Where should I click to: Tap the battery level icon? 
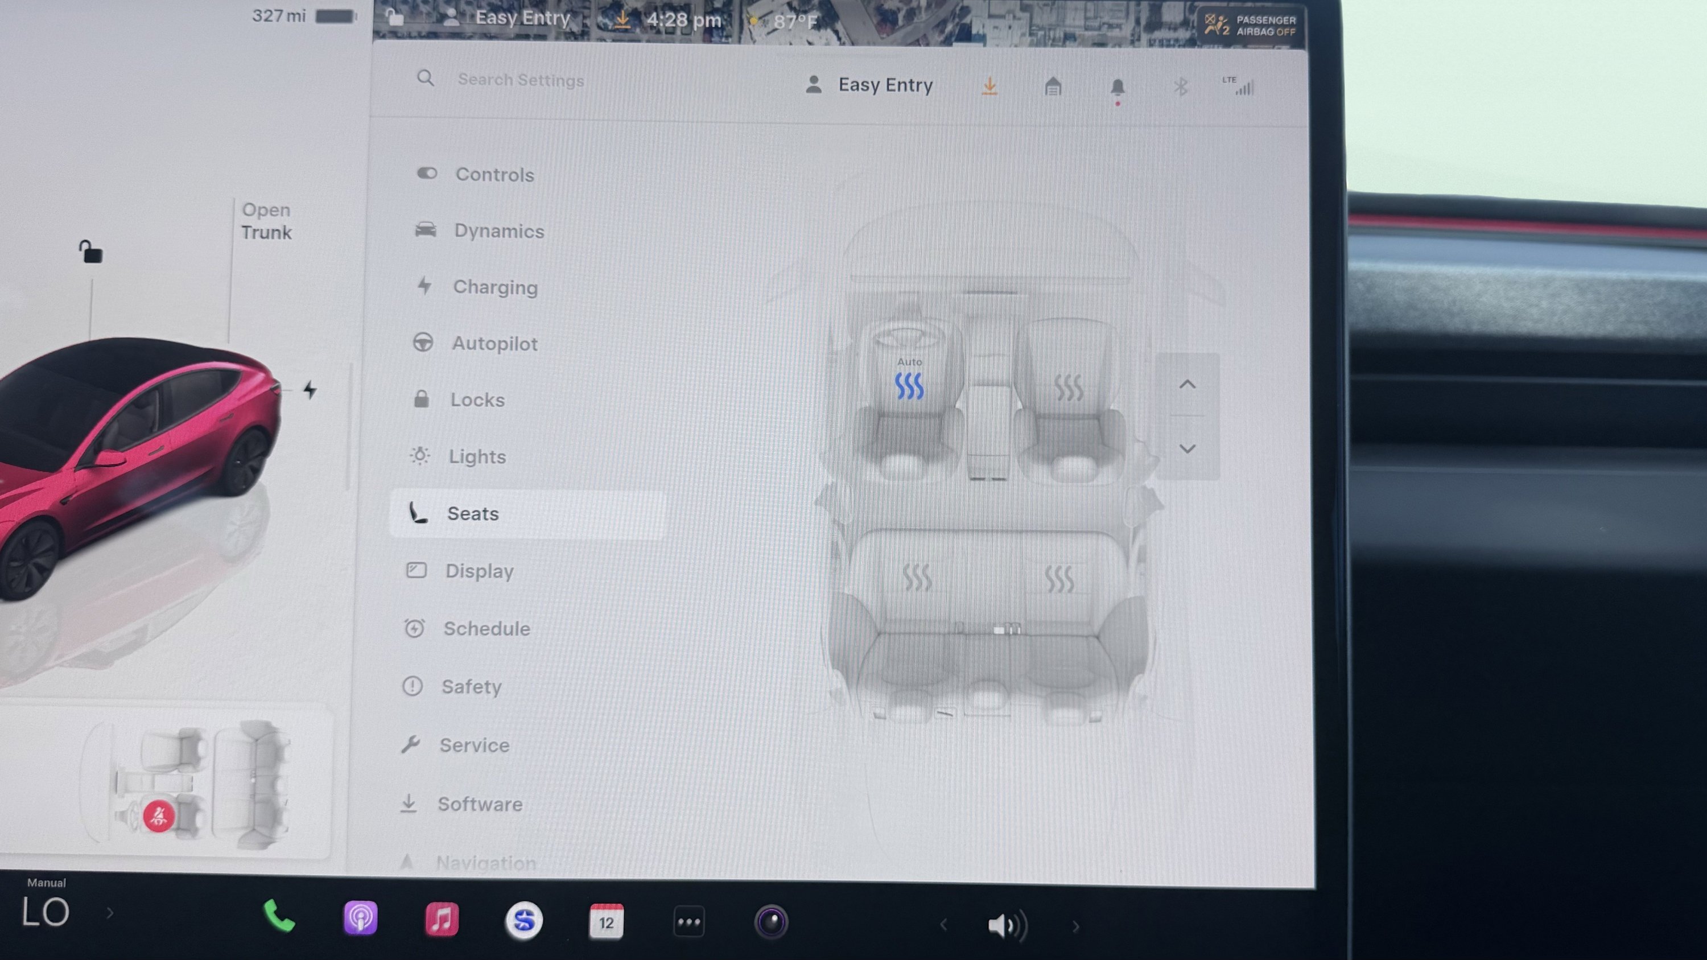tap(335, 17)
